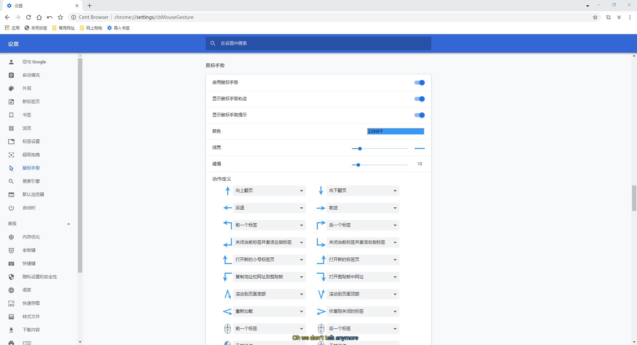Open the 滚动到页面底部 dropdown
This screenshot has width=637, height=345.
coord(269,294)
